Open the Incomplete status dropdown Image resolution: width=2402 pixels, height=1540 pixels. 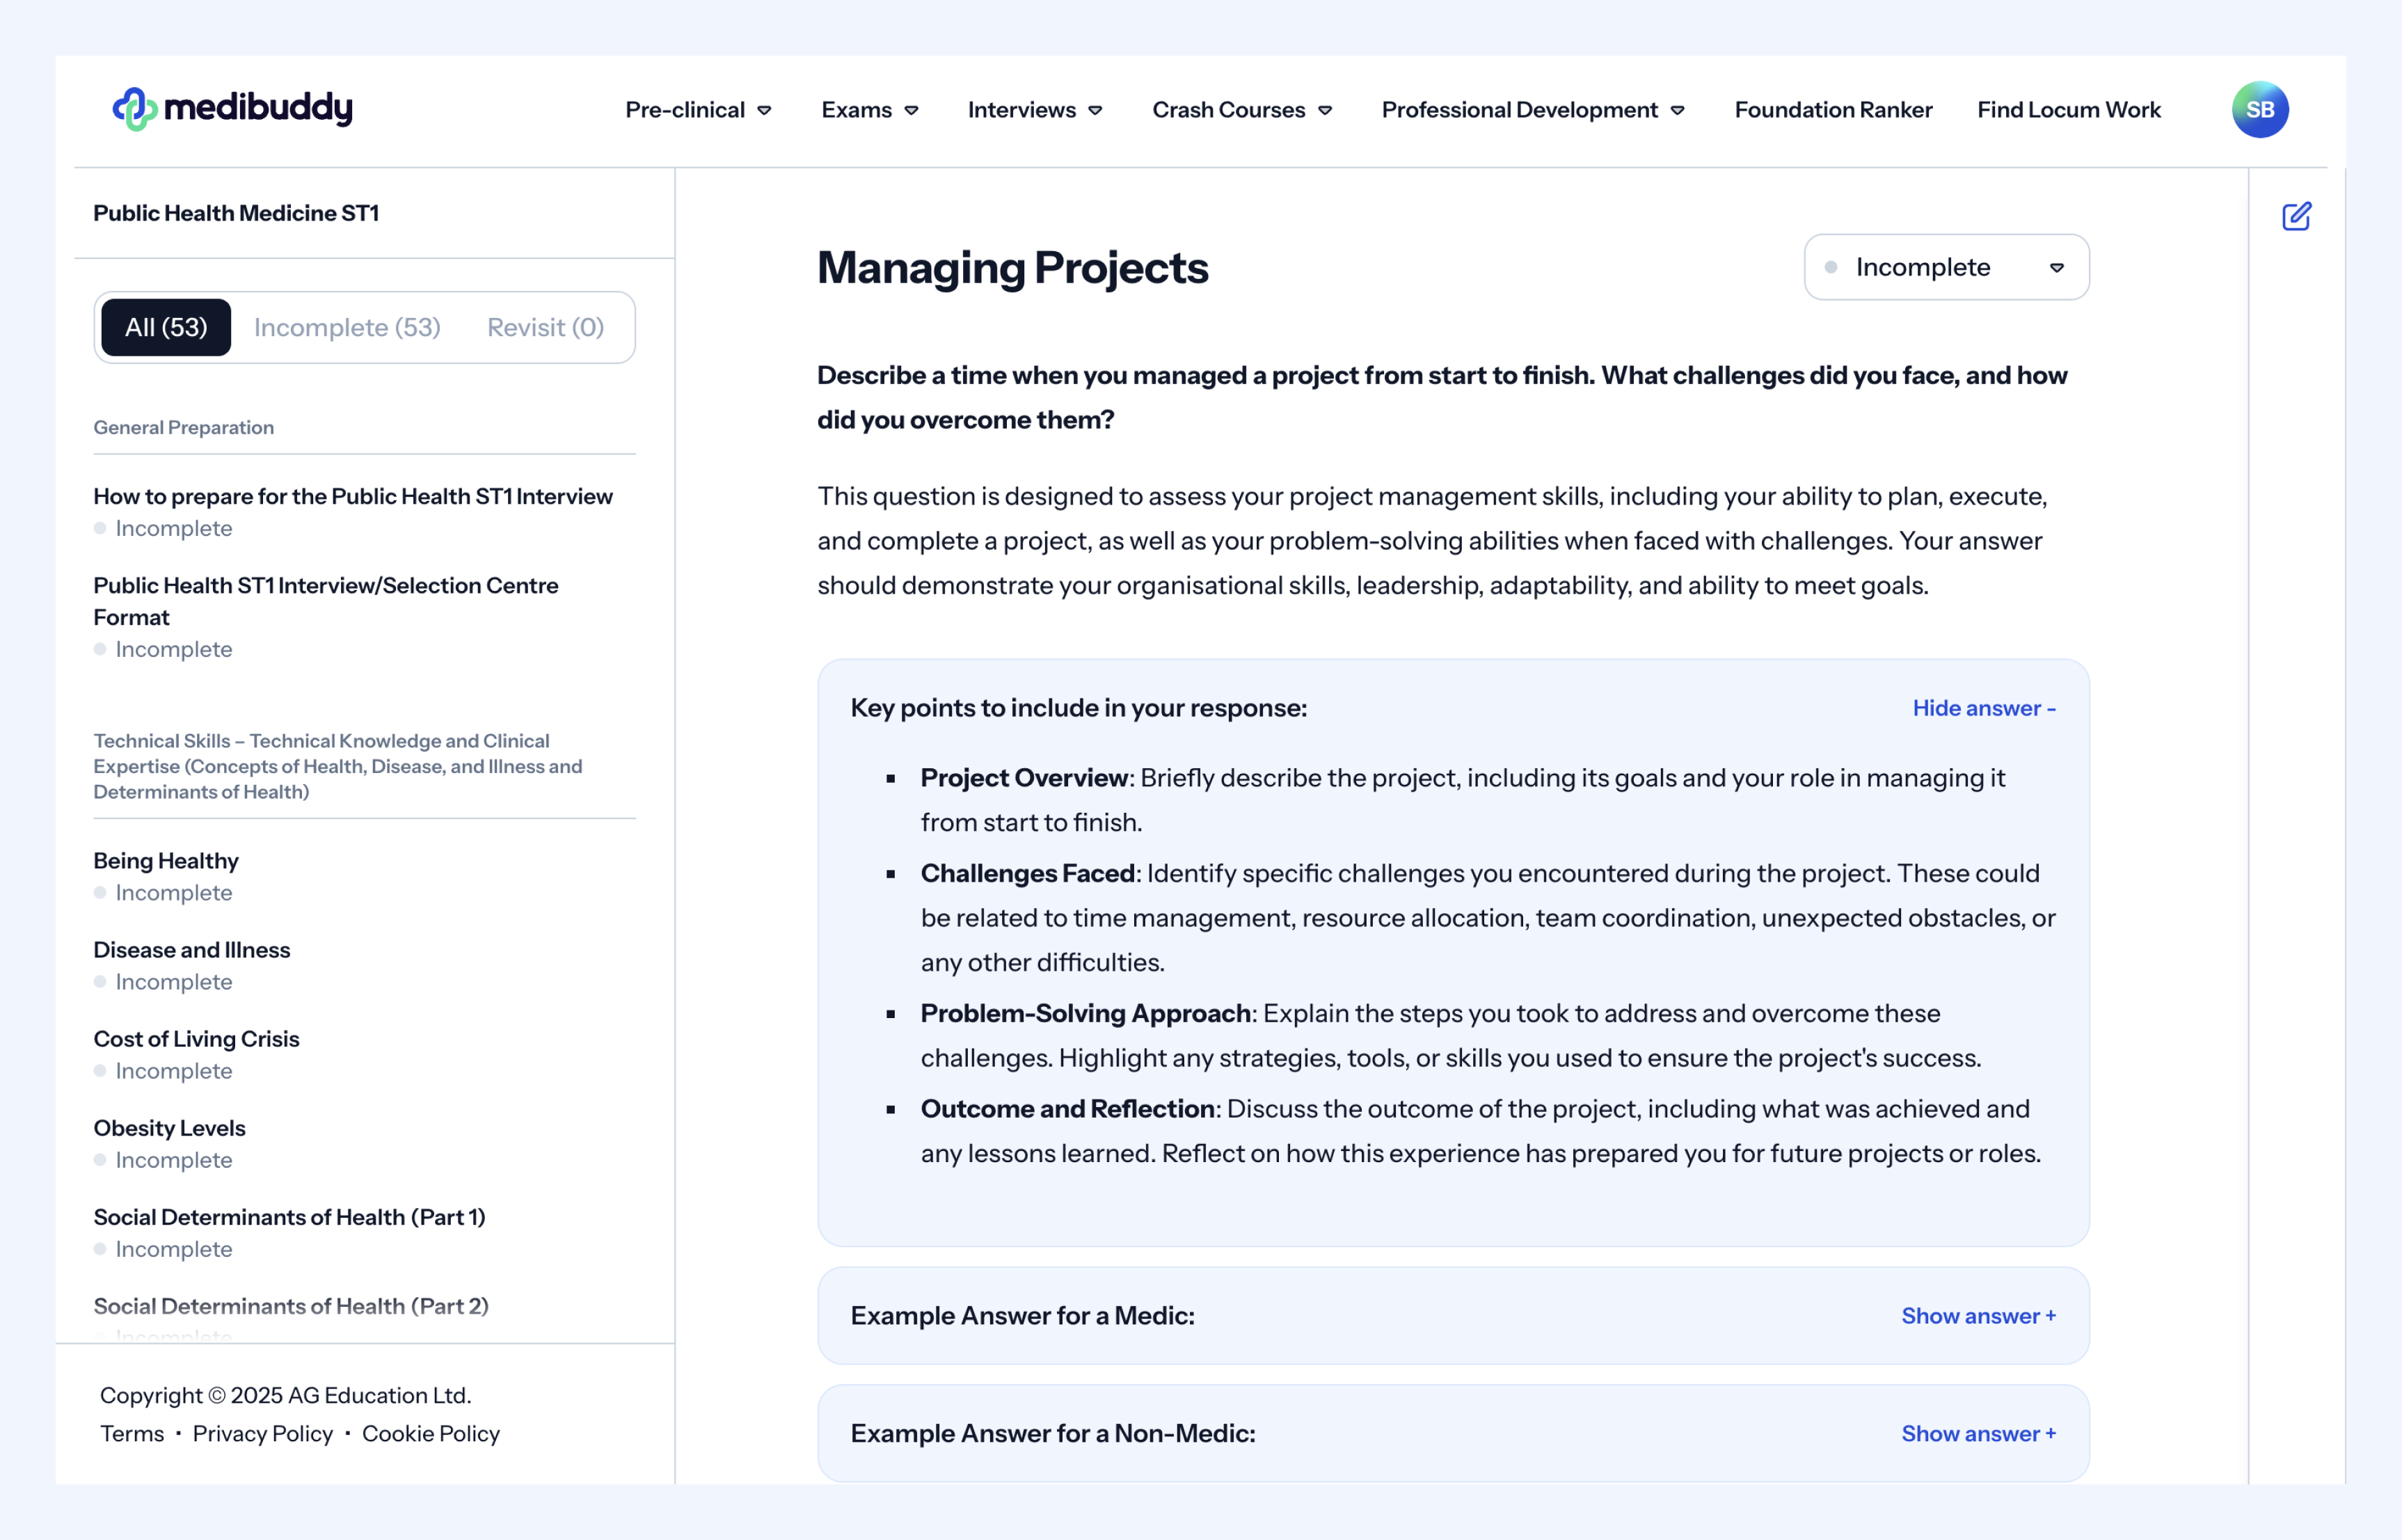tap(1945, 267)
